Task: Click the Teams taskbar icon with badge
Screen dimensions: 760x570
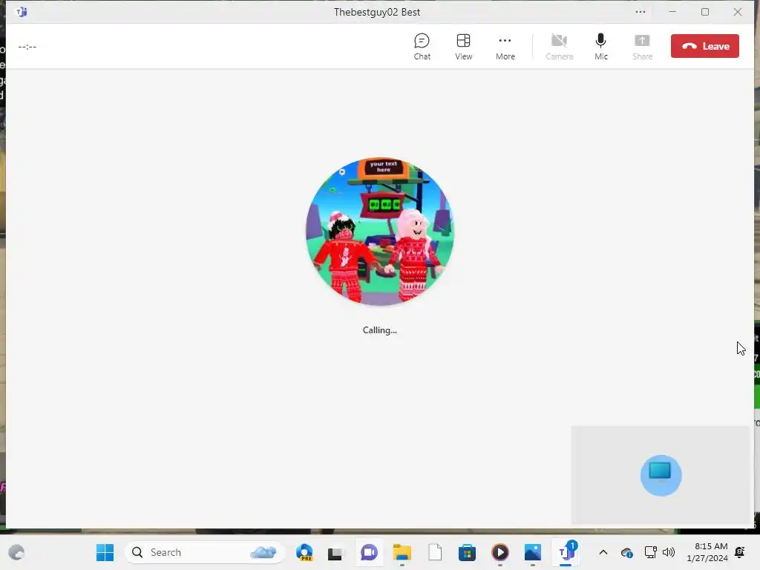Action: (x=566, y=552)
